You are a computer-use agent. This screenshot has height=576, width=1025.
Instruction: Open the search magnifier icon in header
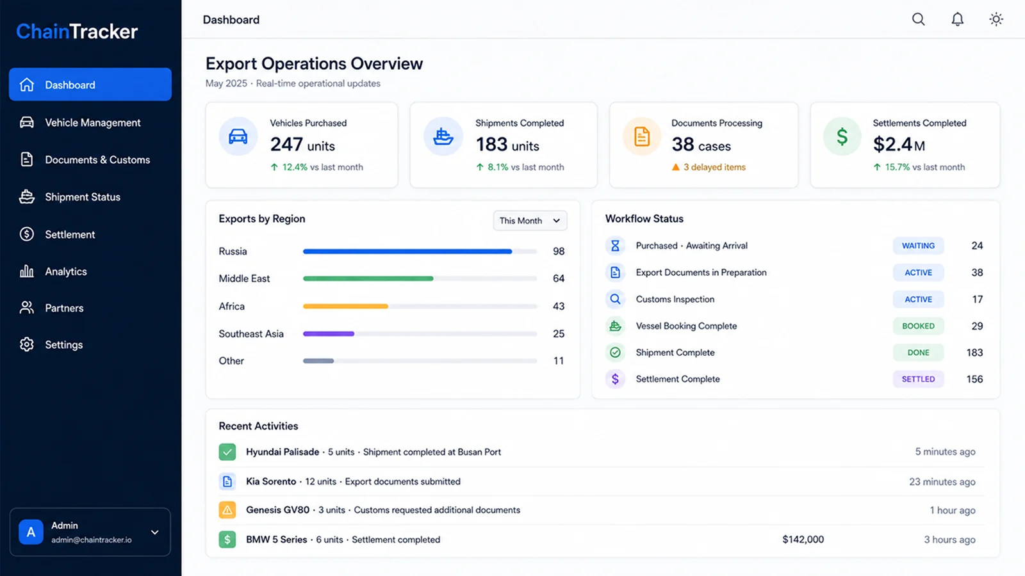tap(918, 19)
